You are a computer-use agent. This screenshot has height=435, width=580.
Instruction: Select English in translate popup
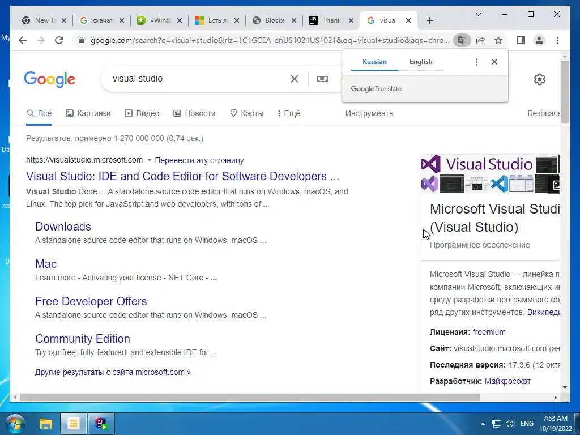(x=421, y=62)
